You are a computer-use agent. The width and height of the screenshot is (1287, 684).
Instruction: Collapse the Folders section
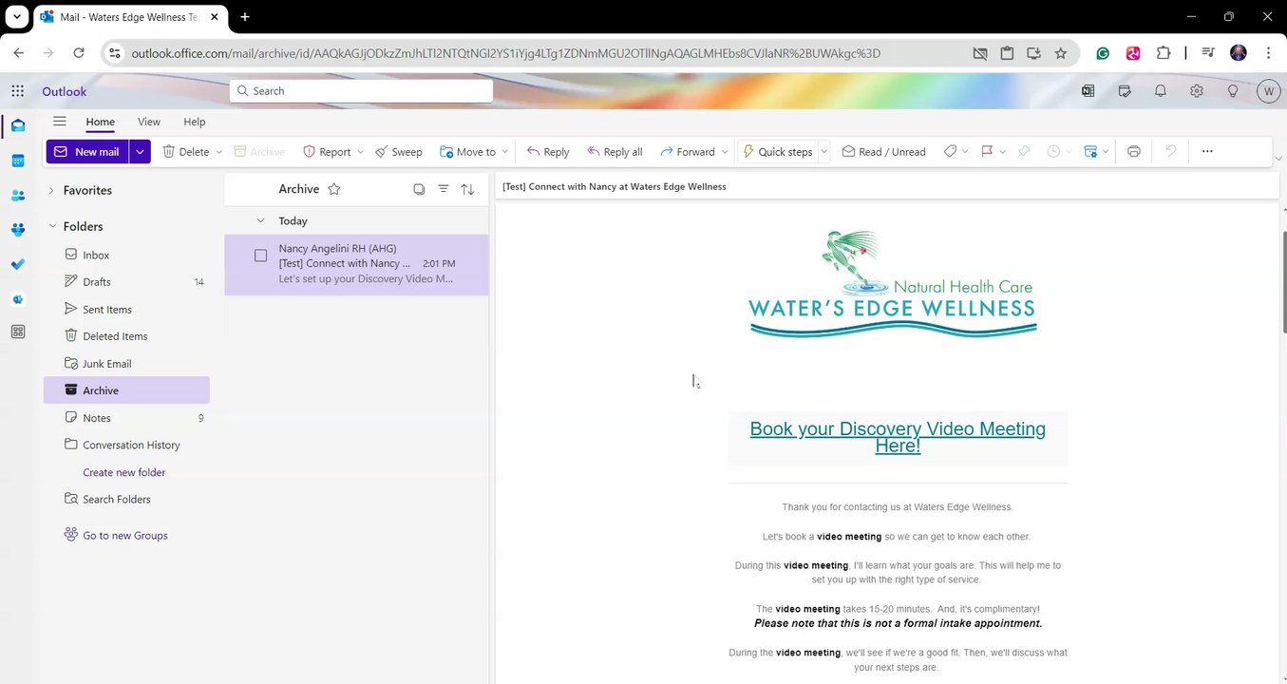(x=51, y=226)
